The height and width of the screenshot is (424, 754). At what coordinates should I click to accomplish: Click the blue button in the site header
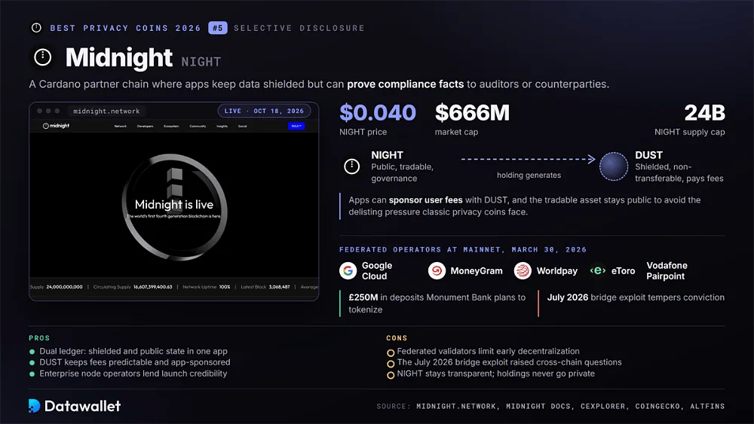coord(296,126)
